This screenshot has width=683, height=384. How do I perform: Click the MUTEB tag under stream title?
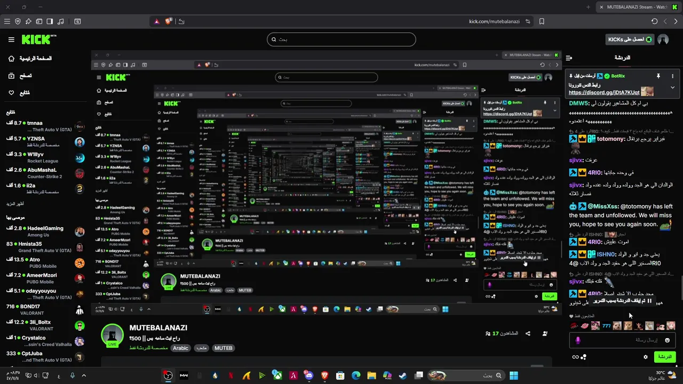(223, 348)
